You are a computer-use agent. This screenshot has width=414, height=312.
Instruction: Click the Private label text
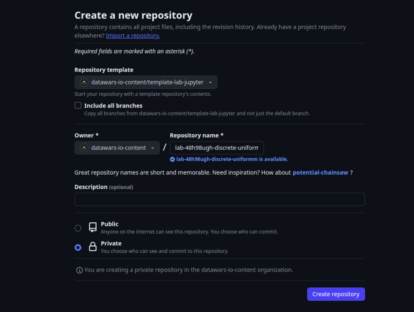click(x=111, y=243)
